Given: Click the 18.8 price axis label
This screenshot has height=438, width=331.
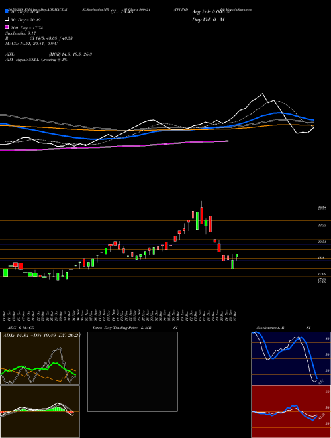Looking at the screenshot, I should 321,258.
